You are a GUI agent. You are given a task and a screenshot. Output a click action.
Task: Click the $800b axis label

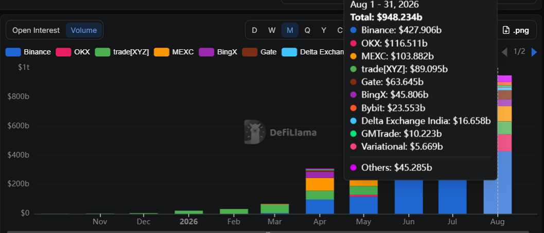19,96
